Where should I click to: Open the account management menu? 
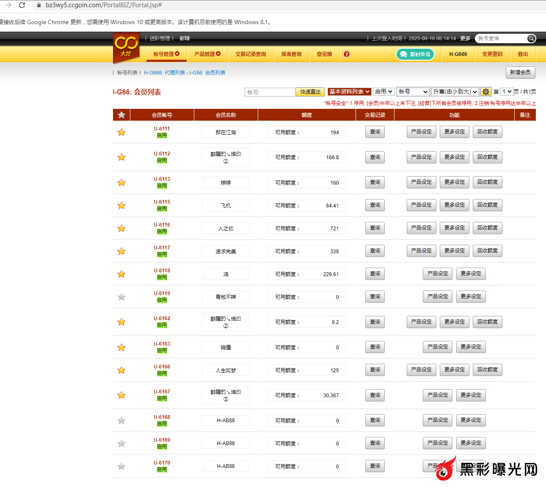[166, 54]
